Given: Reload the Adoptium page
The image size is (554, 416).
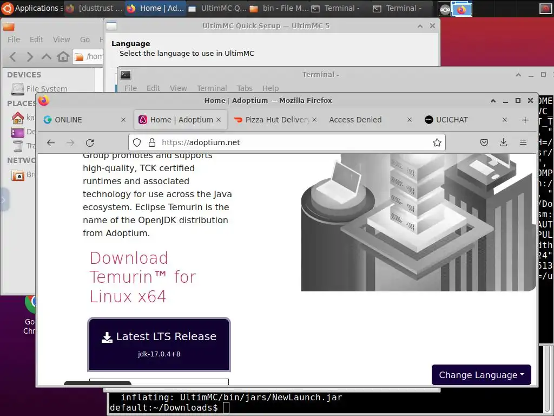Looking at the screenshot, I should 90,142.
